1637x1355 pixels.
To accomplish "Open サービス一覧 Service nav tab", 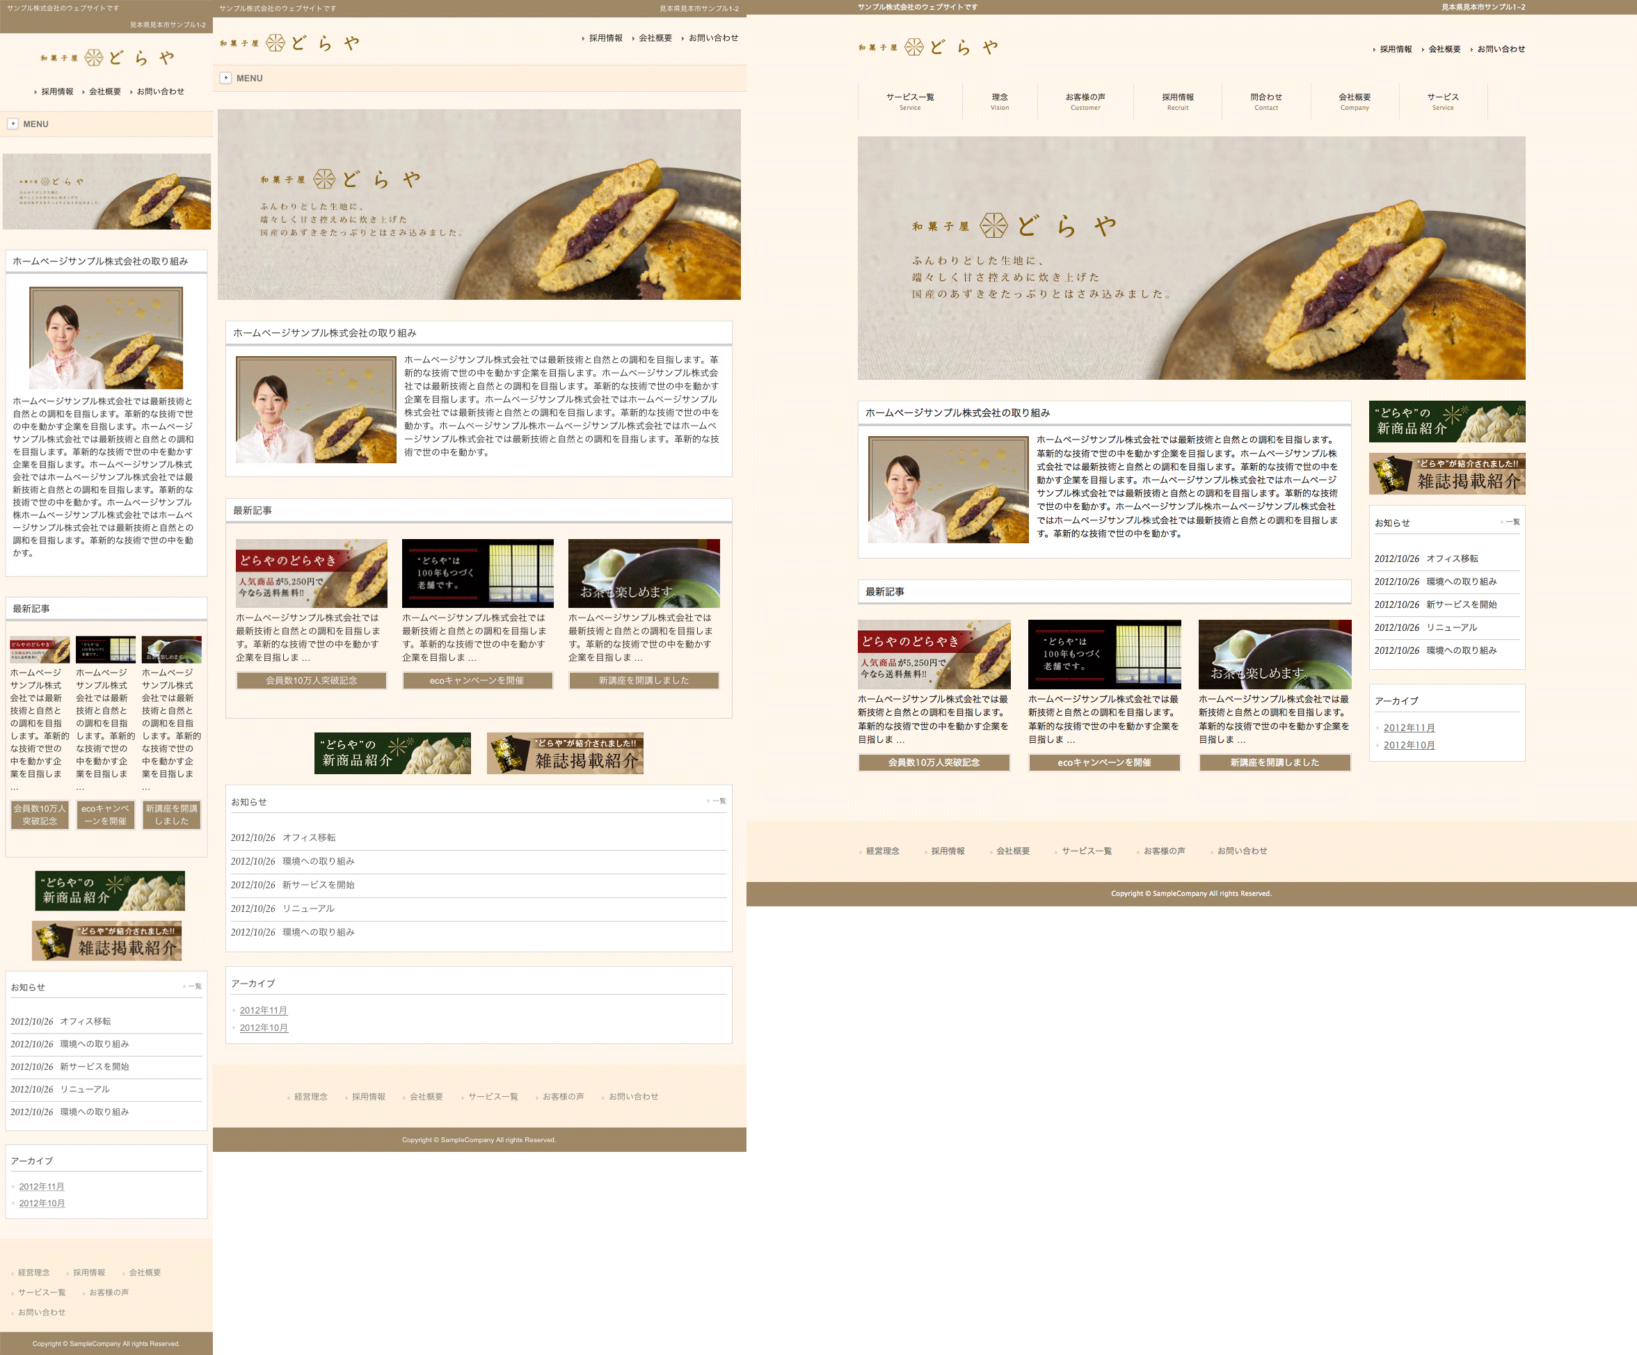I will coord(910,102).
